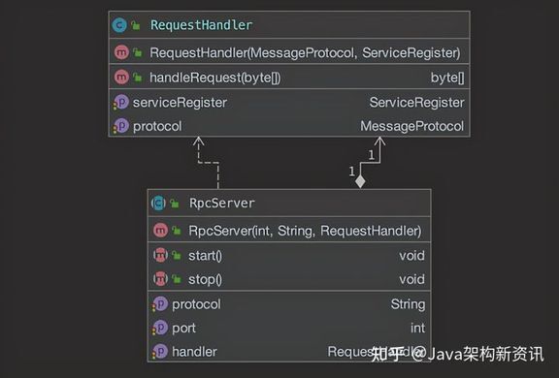Select the protocol String field in RpcServer
Image resolution: width=559 pixels, height=378 pixels.
[x=289, y=304]
